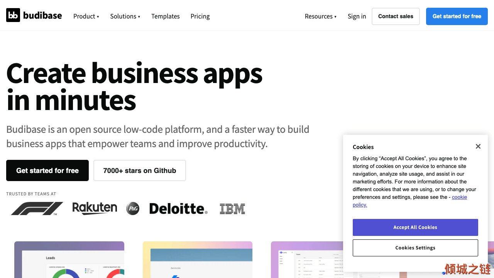Click the Rakuten logo
Screen dimensions: 494x278
click(95, 208)
